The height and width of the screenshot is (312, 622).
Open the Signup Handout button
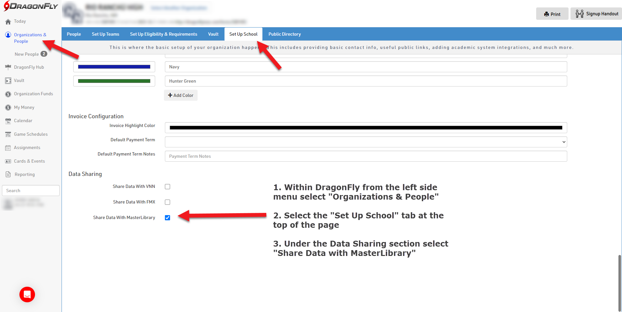(x=596, y=14)
